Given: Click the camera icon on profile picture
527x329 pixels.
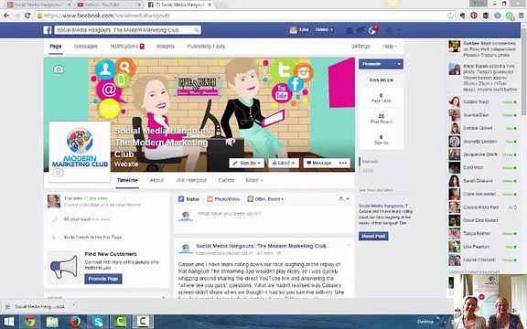Looking at the screenshot, I should click(59, 173).
